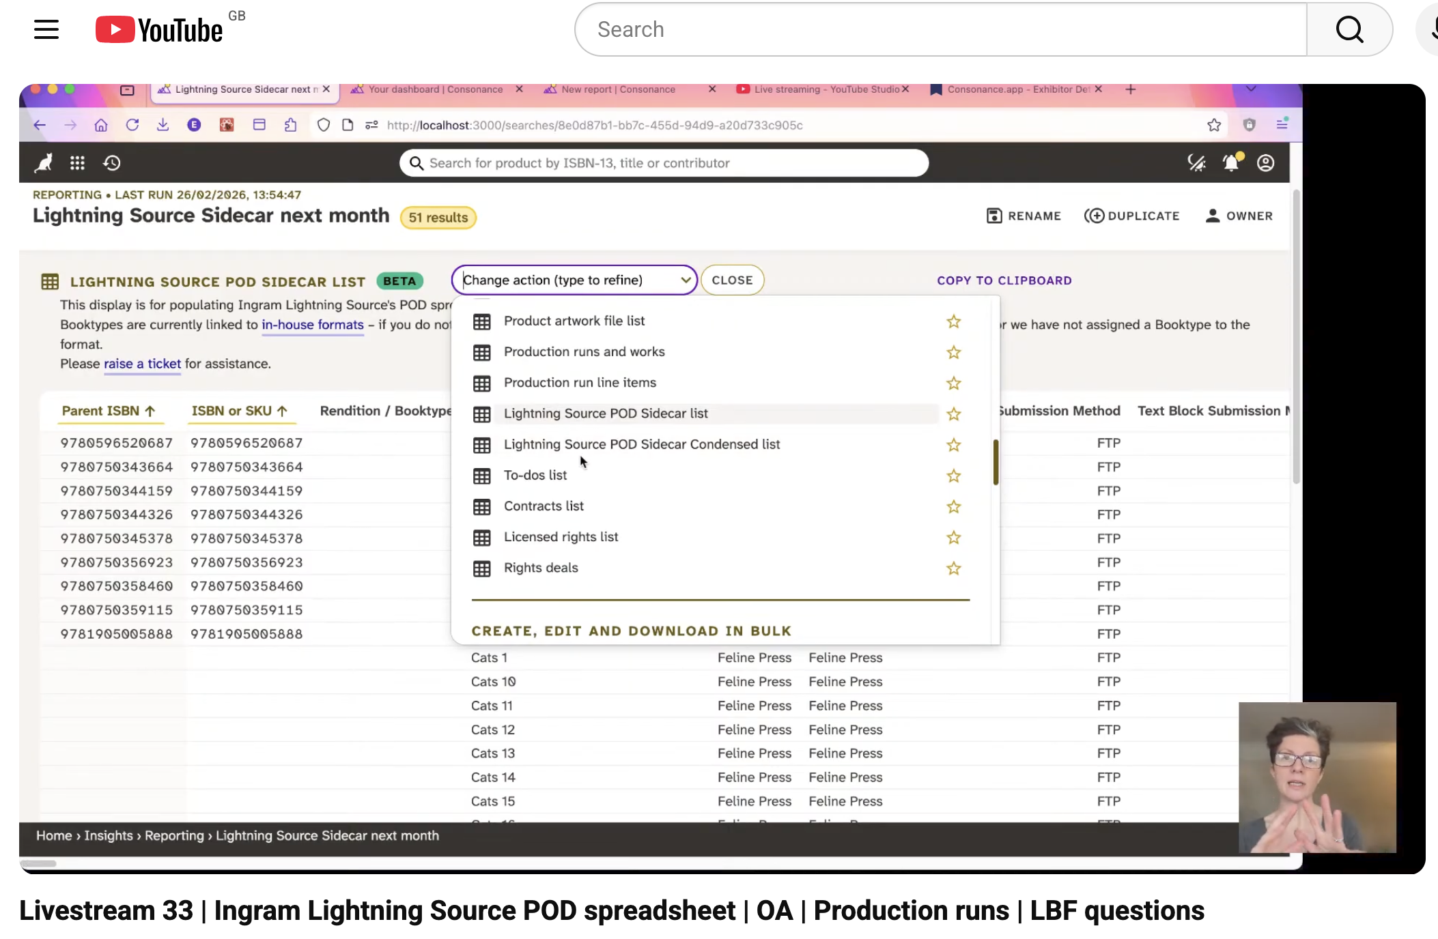This screenshot has width=1438, height=939.
Task: Click the notifications bell icon
Action: point(1232,162)
